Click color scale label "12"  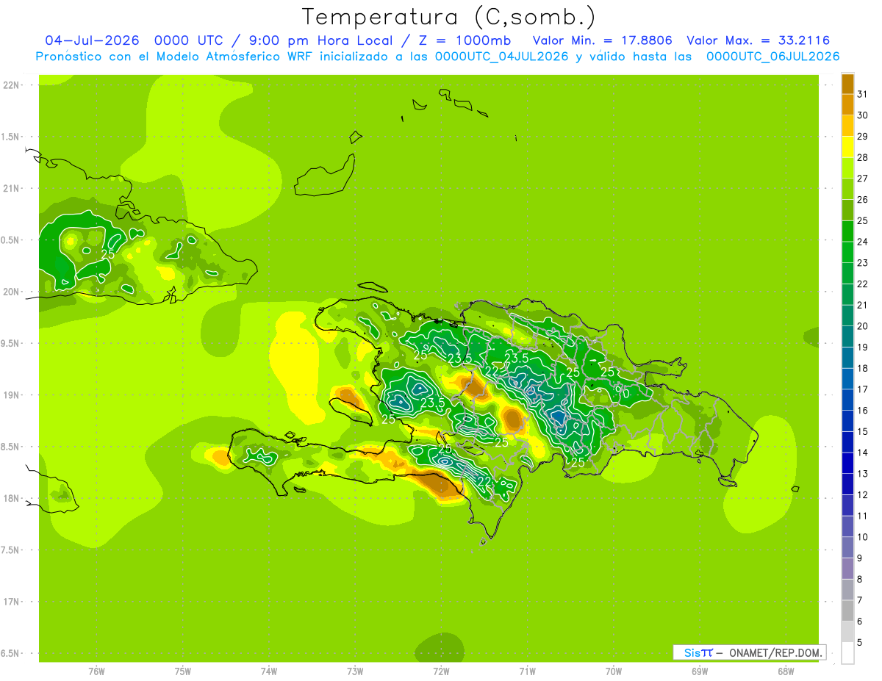[861, 495]
